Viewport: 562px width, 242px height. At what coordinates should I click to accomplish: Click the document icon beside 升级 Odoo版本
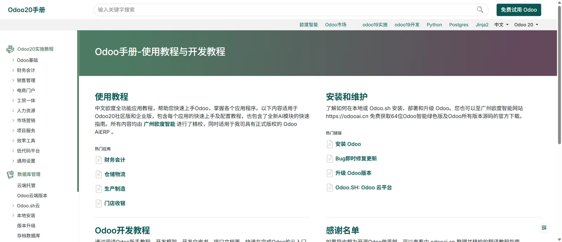pyautogui.click(x=330, y=173)
